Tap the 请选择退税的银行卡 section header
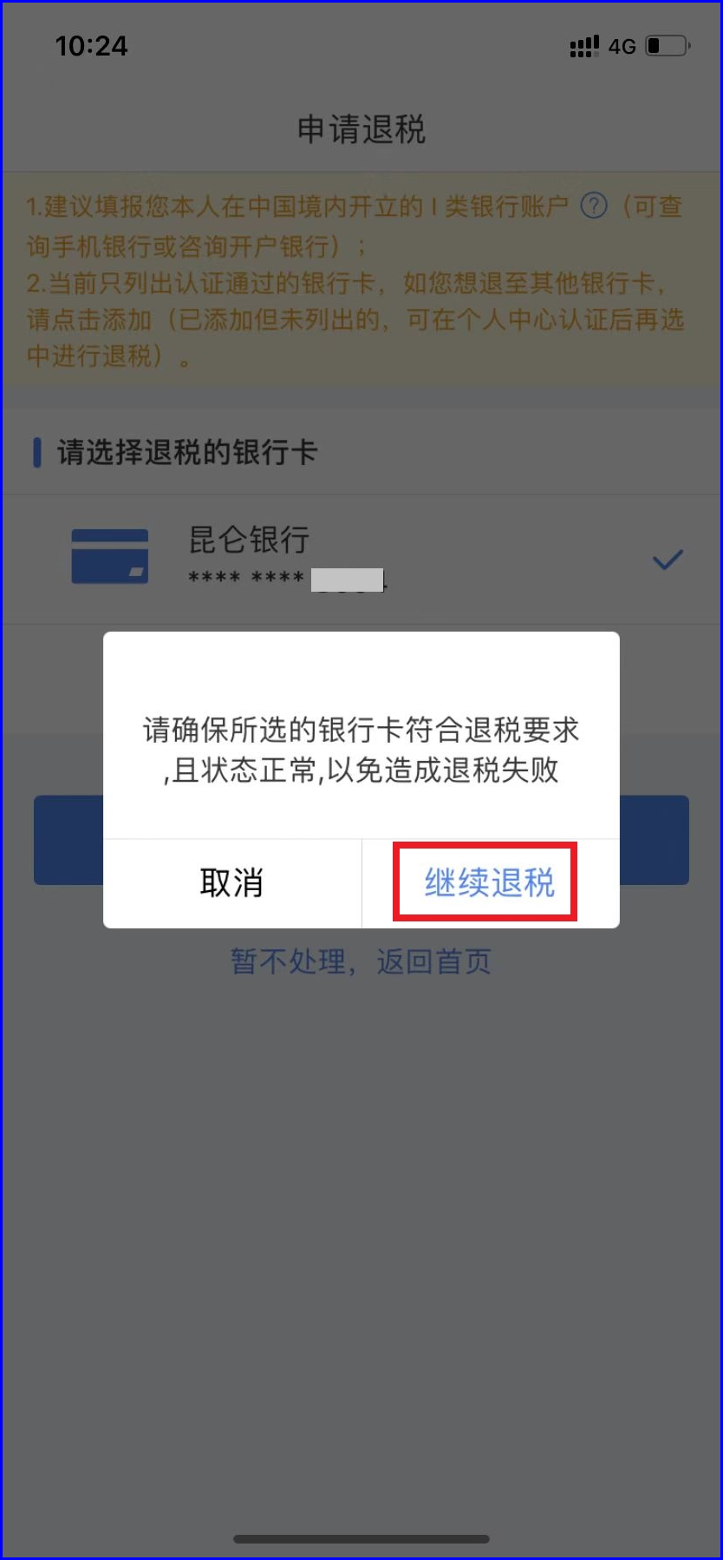This screenshot has width=723, height=1560. click(187, 452)
